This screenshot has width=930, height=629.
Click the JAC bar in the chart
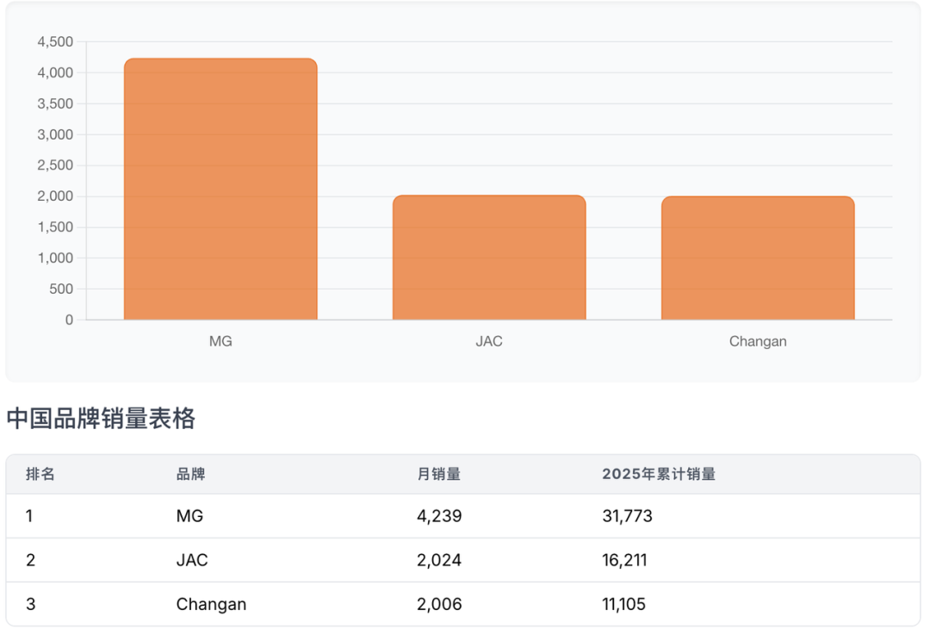489,258
